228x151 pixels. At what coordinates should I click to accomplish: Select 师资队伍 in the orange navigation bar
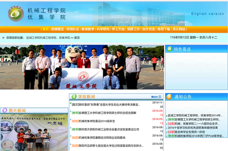pyautogui.click(x=73, y=29)
